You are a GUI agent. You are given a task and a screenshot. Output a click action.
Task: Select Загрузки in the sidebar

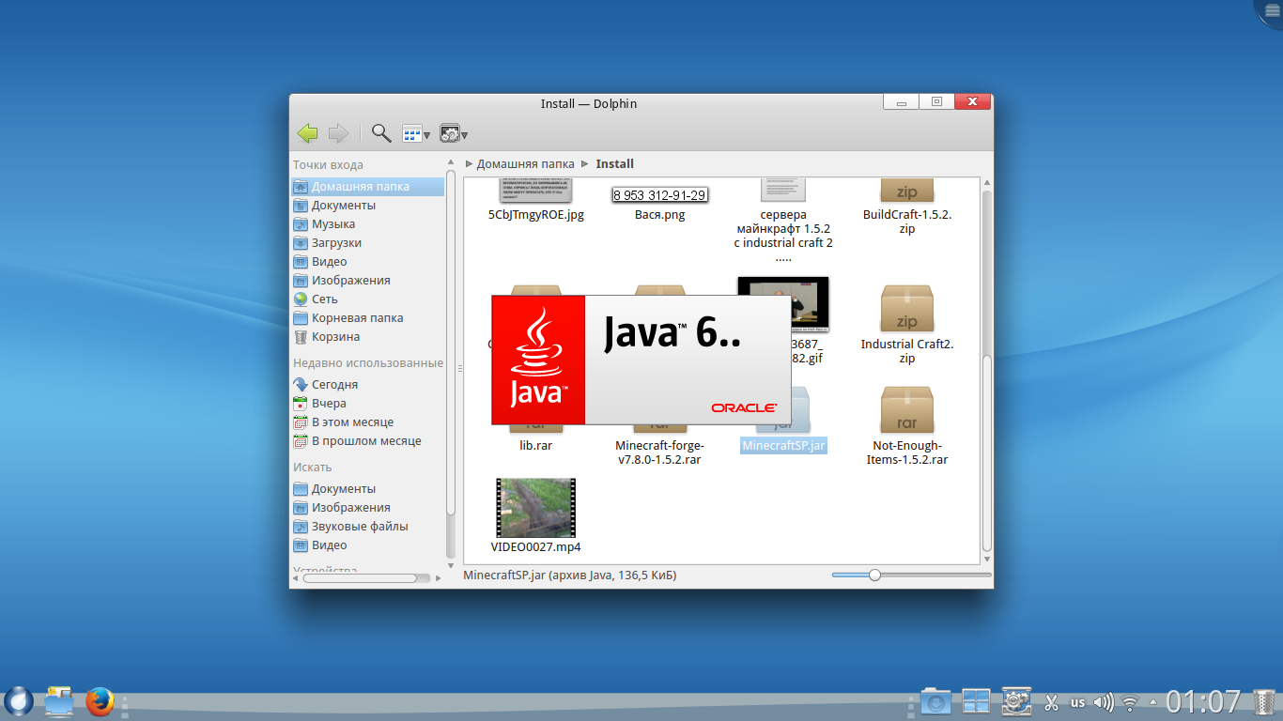click(336, 243)
